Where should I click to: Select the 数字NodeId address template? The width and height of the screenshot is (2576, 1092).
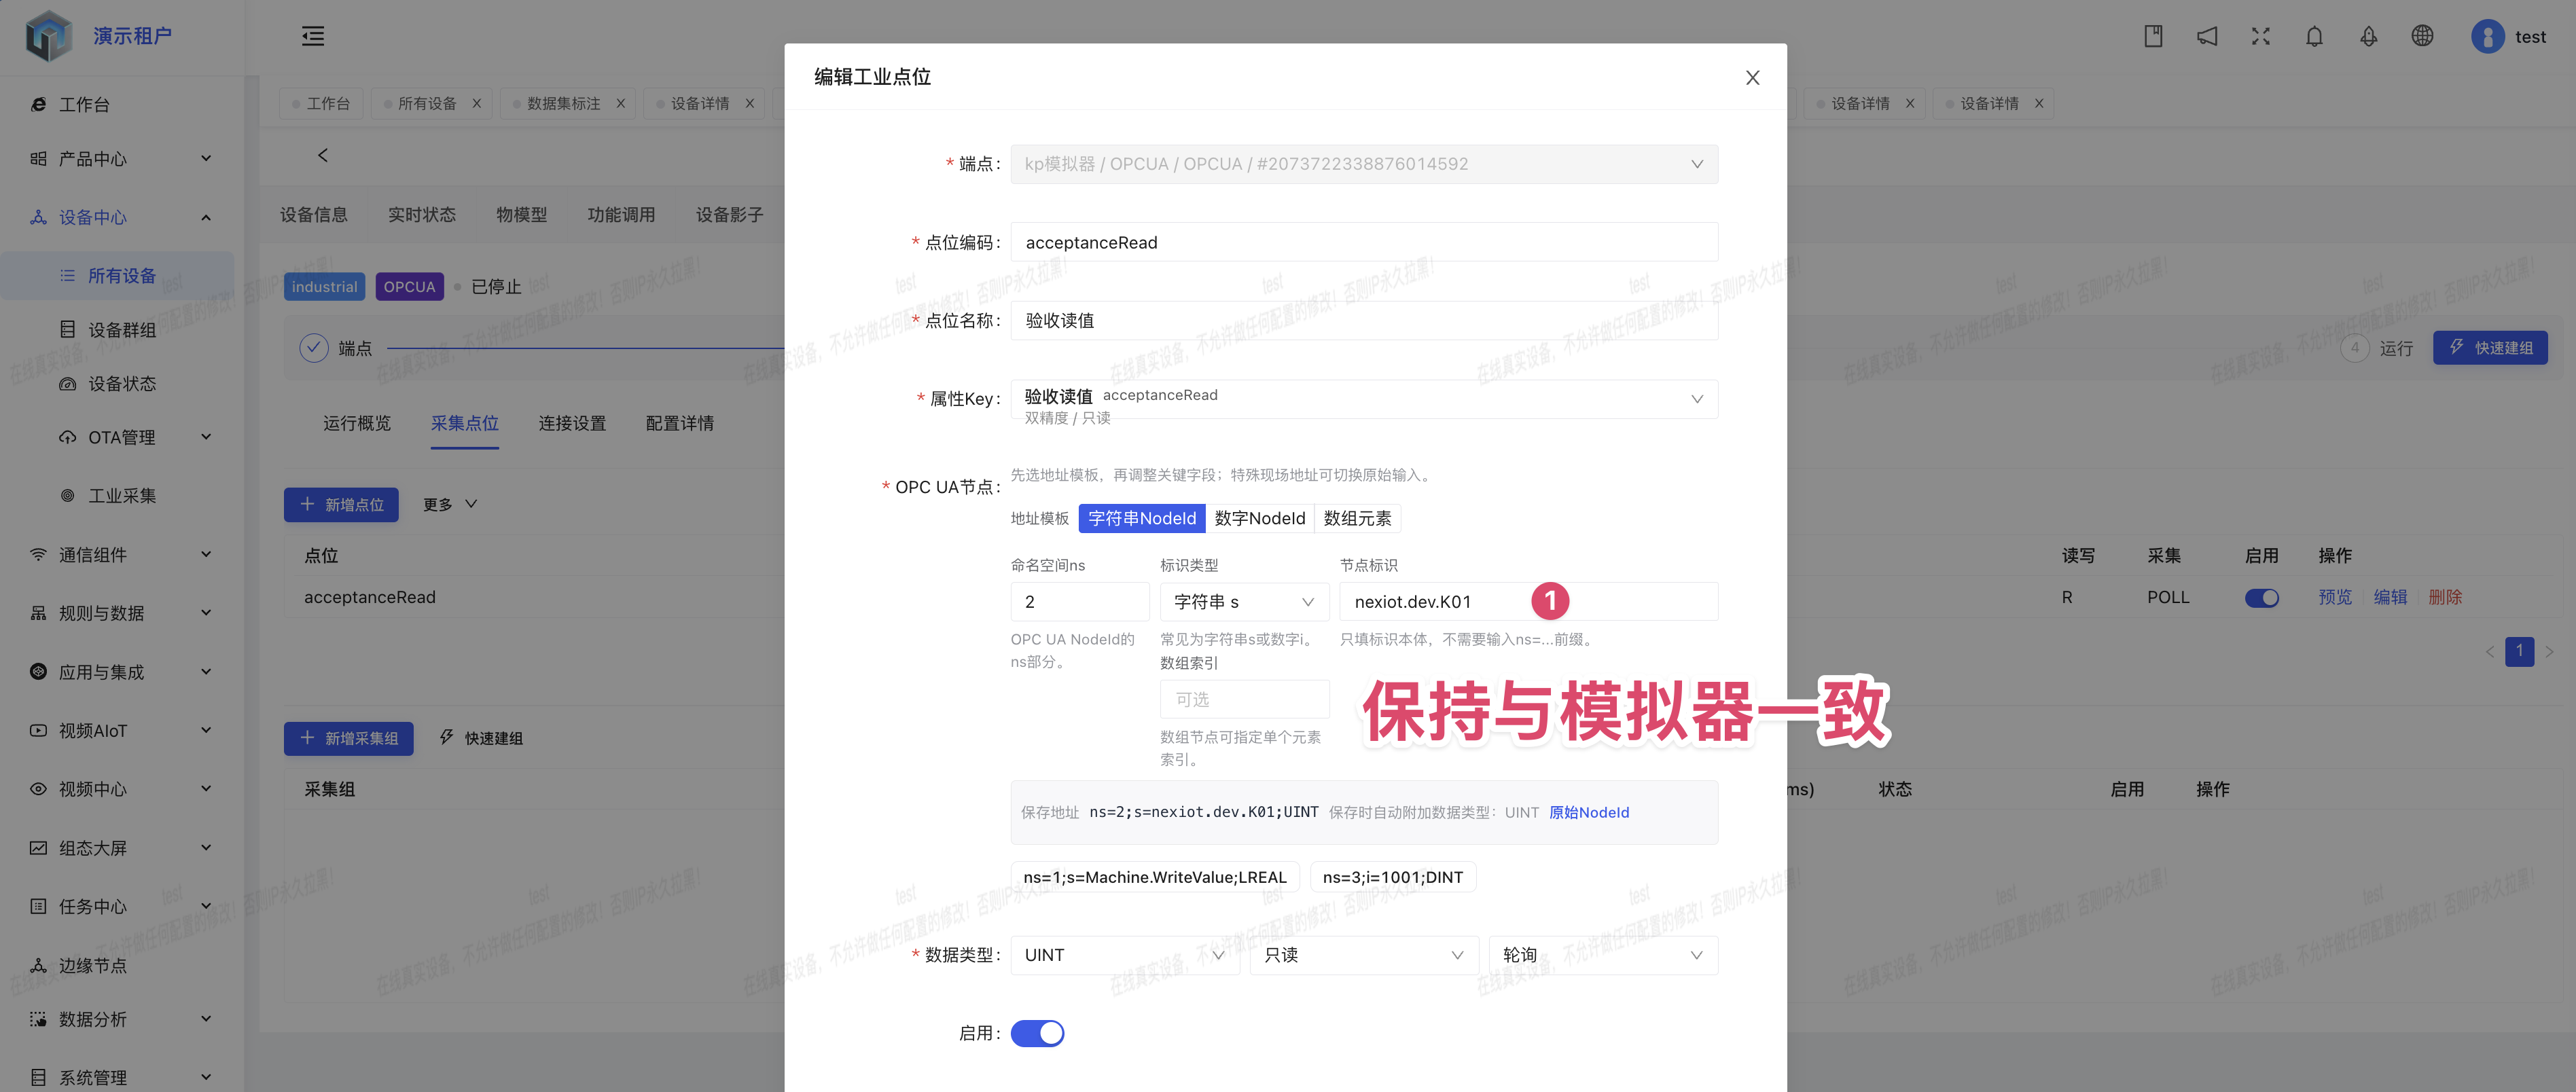1259,518
